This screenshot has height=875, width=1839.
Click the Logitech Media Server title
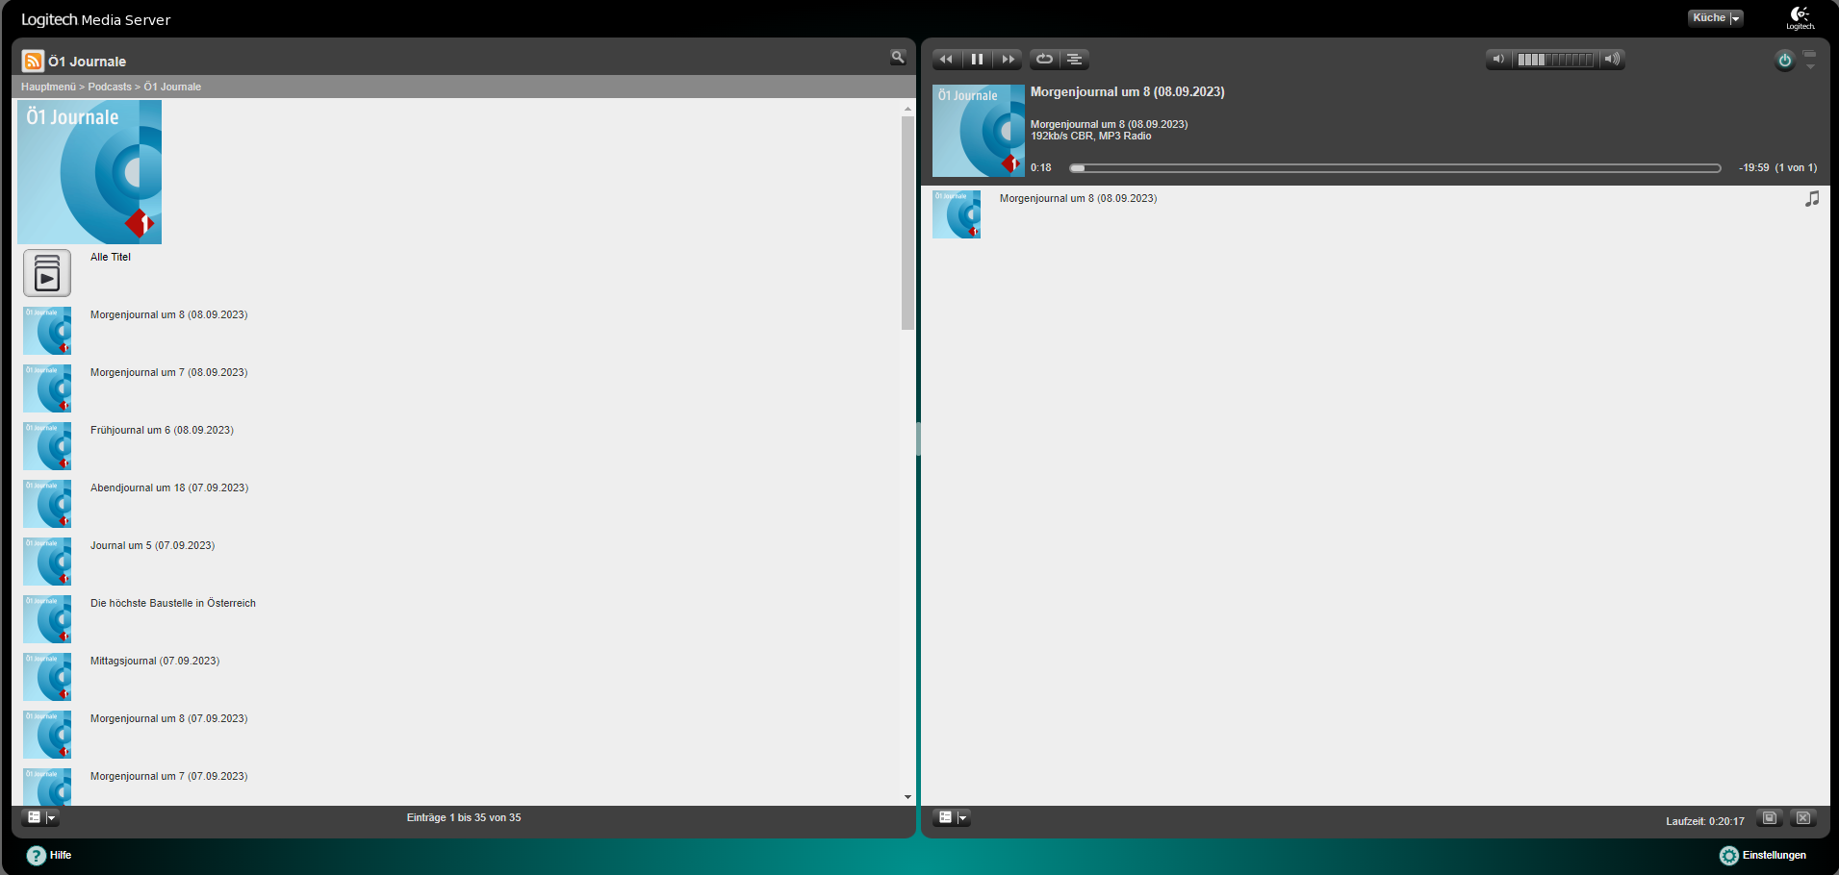[x=96, y=19]
